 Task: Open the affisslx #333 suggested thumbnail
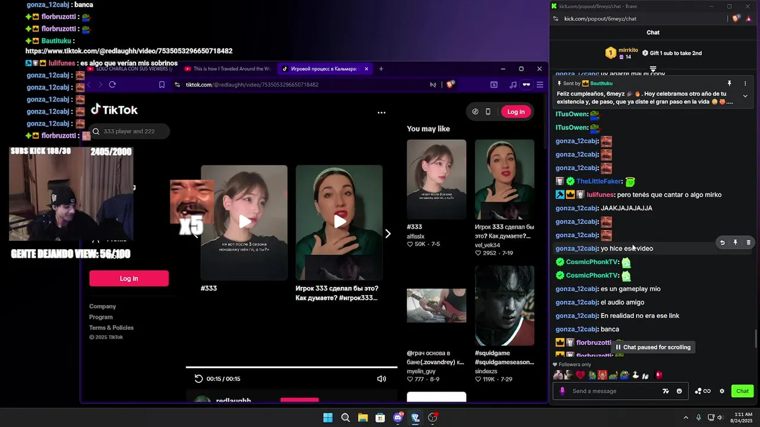point(436,180)
